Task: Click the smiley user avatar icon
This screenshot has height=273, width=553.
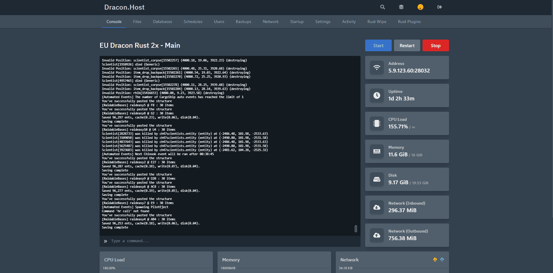Action: click(420, 7)
